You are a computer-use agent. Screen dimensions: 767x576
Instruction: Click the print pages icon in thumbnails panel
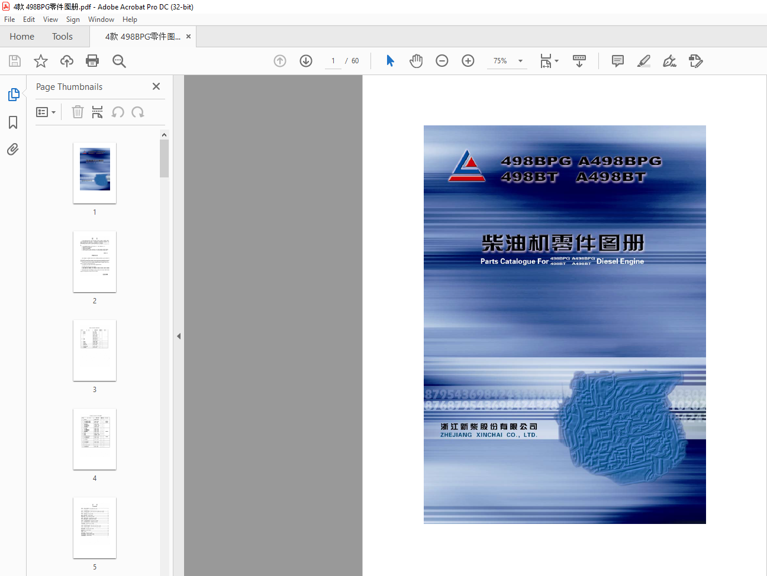(98, 112)
